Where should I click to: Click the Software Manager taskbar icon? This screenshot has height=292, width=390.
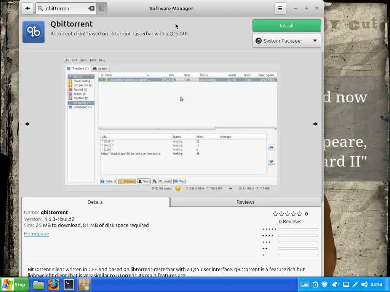pyautogui.click(x=84, y=285)
